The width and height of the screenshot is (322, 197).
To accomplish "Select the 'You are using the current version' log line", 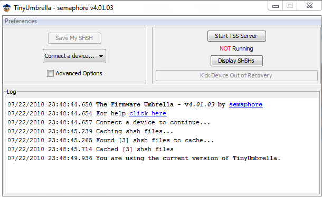I will click(144, 158).
